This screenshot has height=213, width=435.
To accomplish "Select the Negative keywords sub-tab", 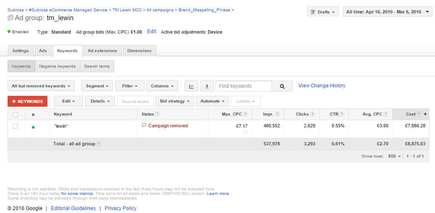I will point(58,66).
